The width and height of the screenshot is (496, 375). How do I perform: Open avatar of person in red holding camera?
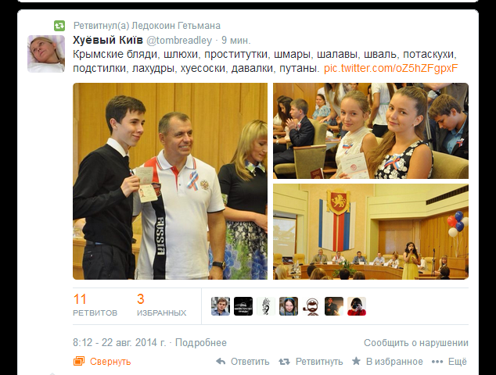pyautogui.click(x=357, y=306)
